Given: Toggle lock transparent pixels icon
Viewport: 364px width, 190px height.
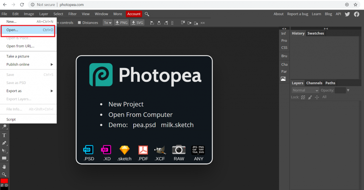Looking at the screenshot, I should tap(303, 97).
